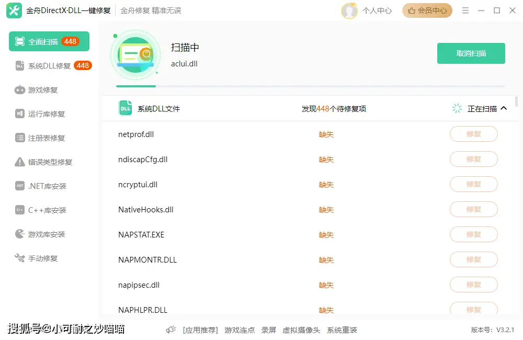Click the file list vertical scrollbar
The width and height of the screenshot is (523, 340).
pos(517,101)
